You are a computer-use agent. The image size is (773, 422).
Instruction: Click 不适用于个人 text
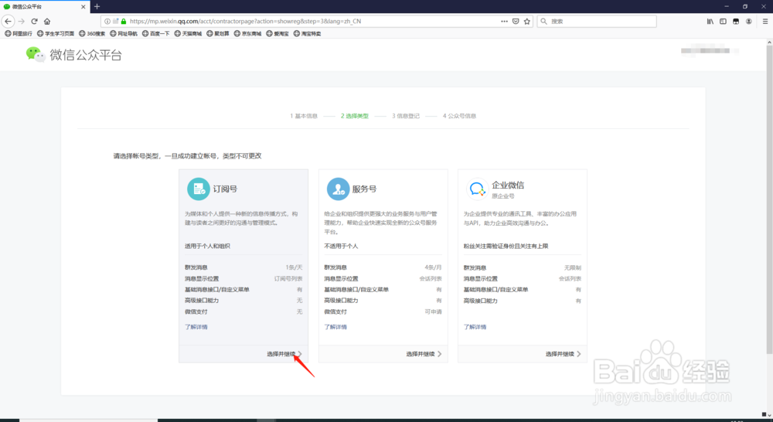[x=341, y=246]
